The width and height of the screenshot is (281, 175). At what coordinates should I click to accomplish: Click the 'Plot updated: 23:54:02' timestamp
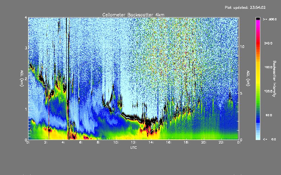[245, 7]
